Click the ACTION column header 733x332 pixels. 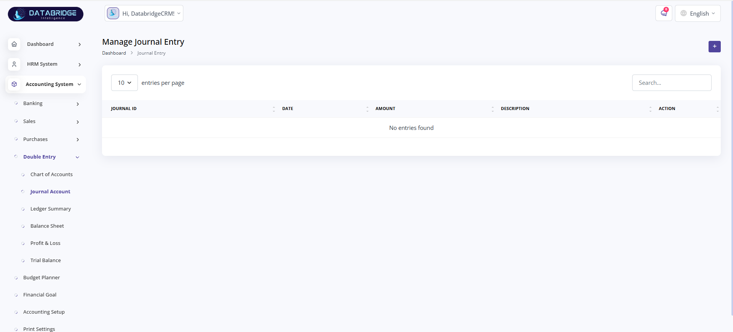(x=667, y=109)
